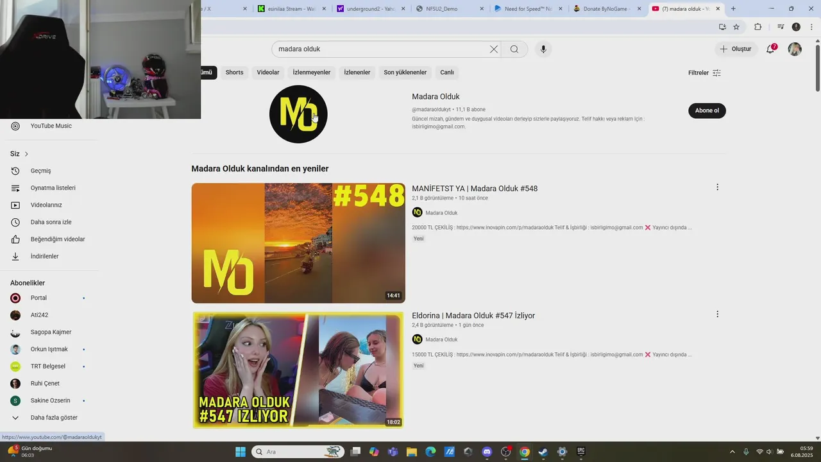The height and width of the screenshot is (462, 821).
Task: Click channel icon under Eldorina video
Action: point(417,339)
